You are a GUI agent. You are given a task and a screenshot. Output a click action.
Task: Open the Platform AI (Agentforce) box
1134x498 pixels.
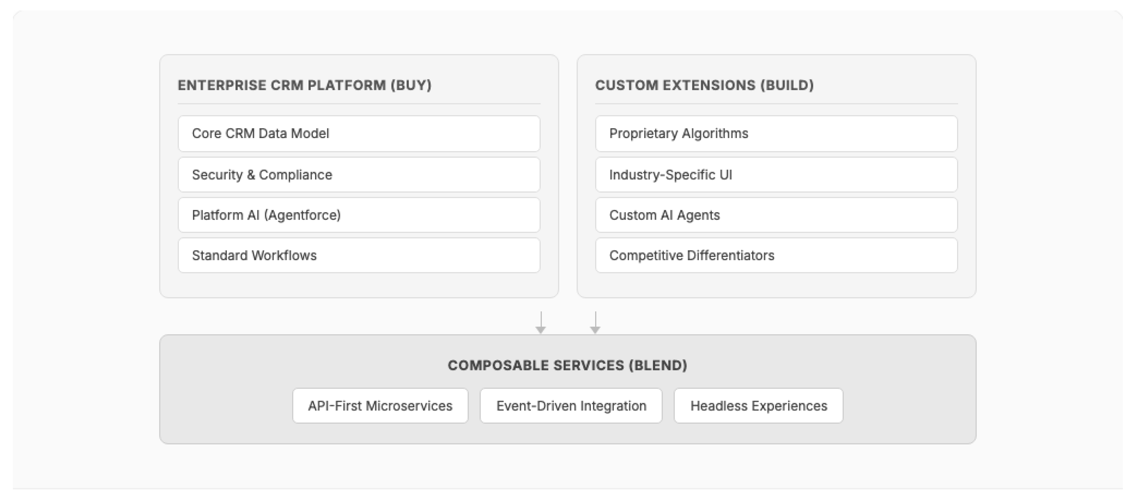[x=359, y=215]
